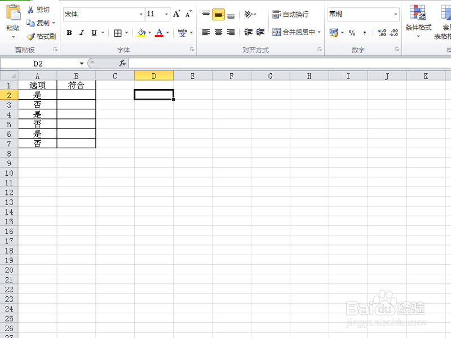Click cell A3 containing 否

click(37, 105)
